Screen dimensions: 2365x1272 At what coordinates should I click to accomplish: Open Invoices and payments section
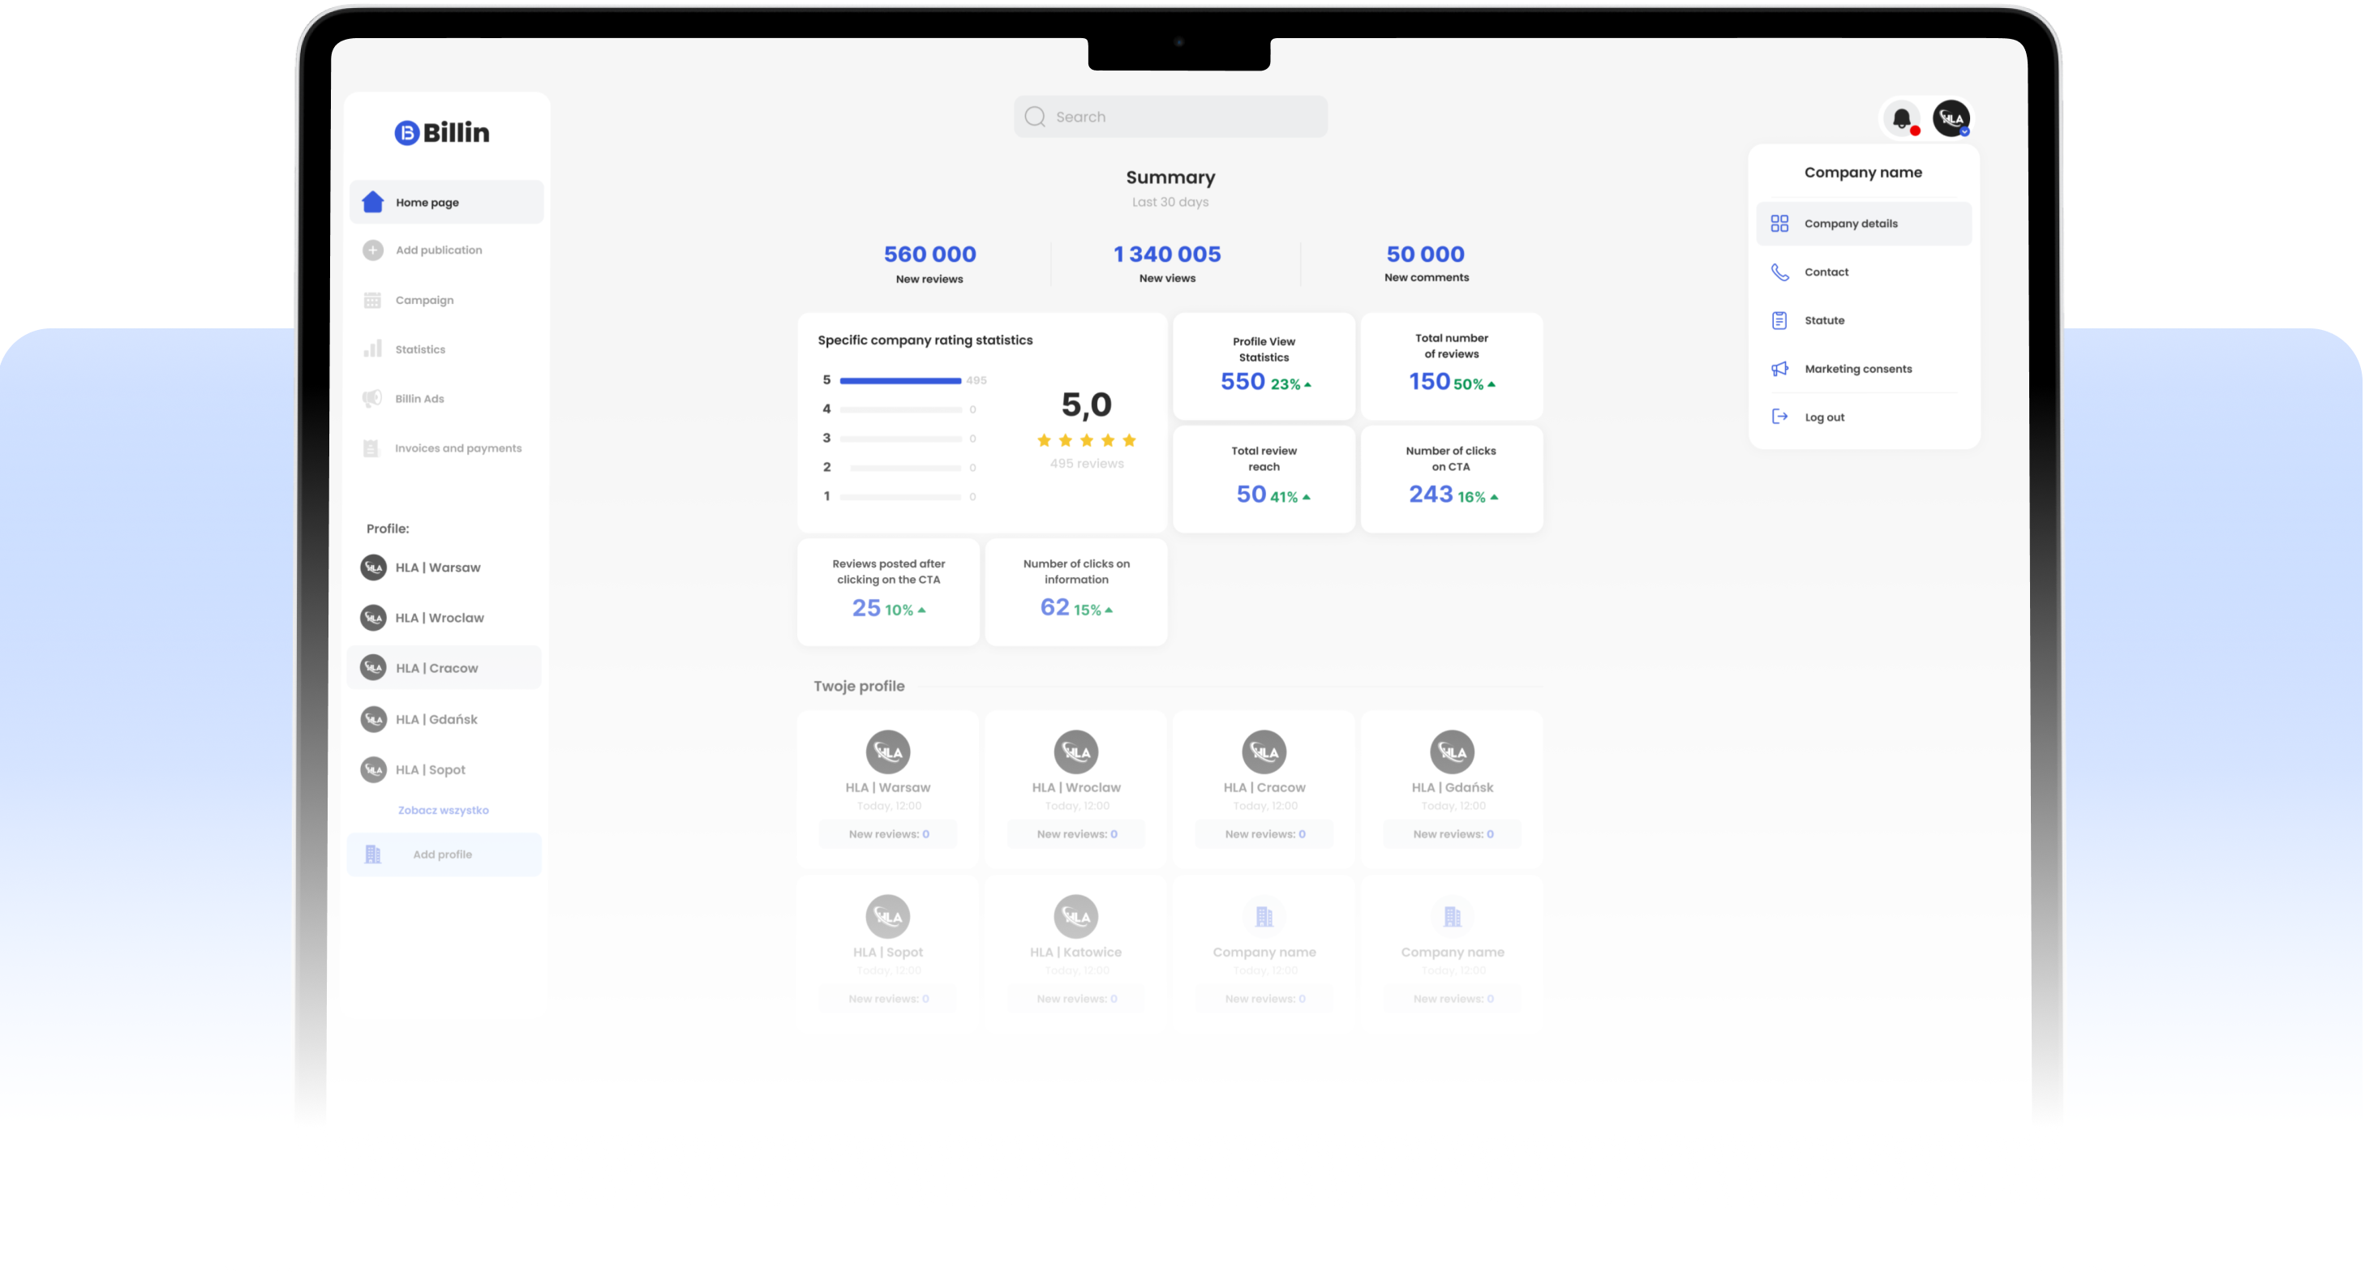(x=457, y=448)
